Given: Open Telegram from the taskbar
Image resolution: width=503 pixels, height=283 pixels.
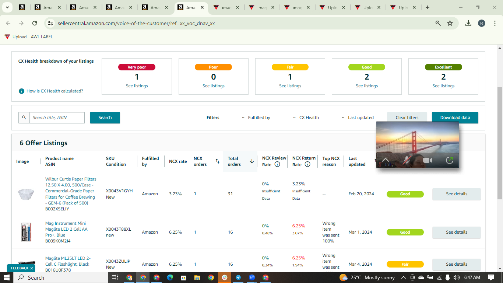Looking at the screenshot, I should click(238, 277).
